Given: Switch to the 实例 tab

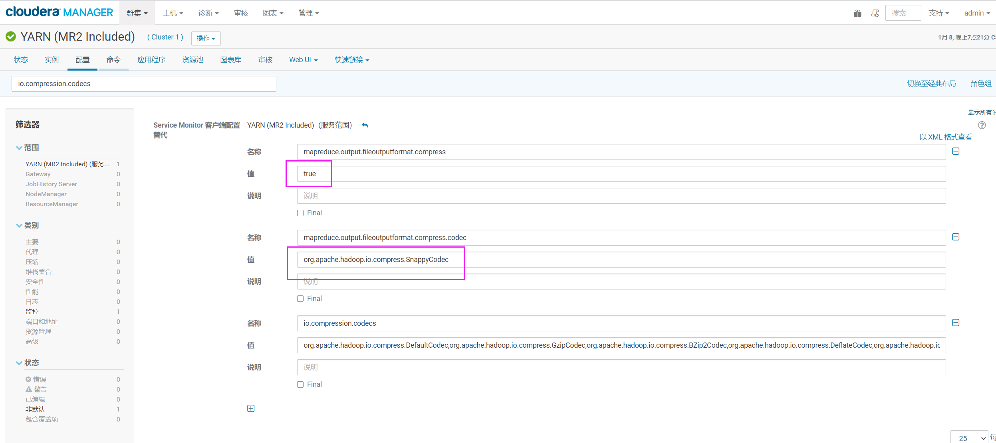Looking at the screenshot, I should [x=52, y=60].
